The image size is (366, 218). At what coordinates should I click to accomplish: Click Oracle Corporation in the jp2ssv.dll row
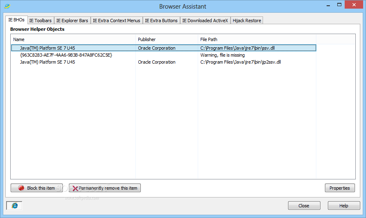tap(157, 62)
